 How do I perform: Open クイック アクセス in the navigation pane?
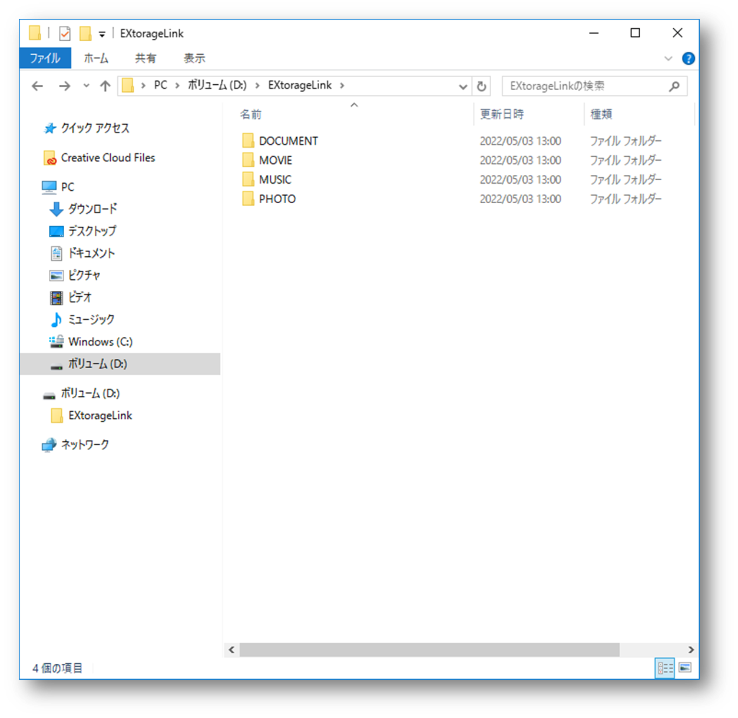point(95,128)
